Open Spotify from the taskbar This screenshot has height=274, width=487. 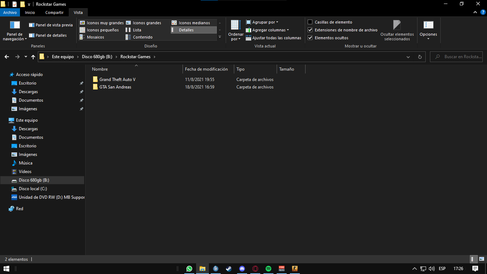268,269
